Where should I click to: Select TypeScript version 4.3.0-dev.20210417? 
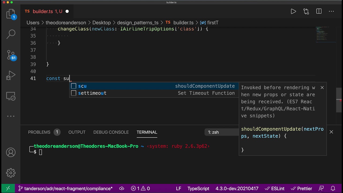[237, 188]
